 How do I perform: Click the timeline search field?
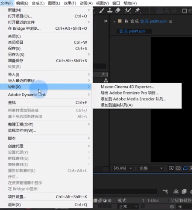coord(125,191)
